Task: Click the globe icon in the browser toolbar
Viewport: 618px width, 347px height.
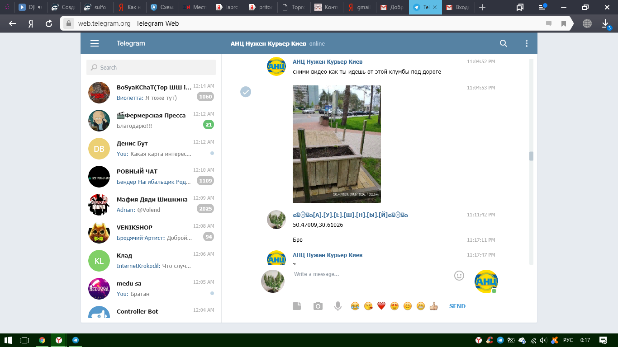Action: coord(587,23)
